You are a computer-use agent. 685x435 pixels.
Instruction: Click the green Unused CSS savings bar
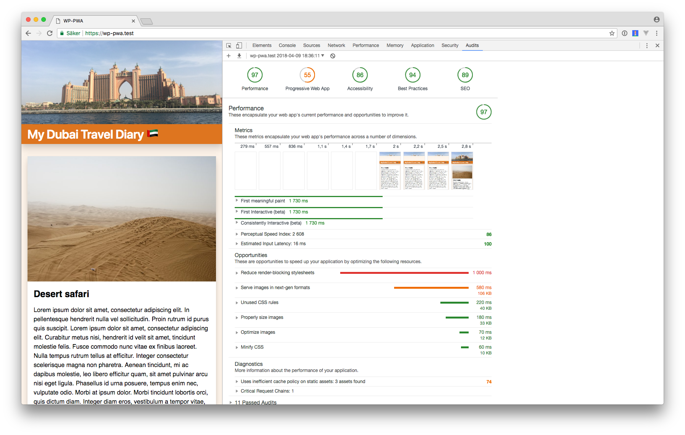pos(455,302)
